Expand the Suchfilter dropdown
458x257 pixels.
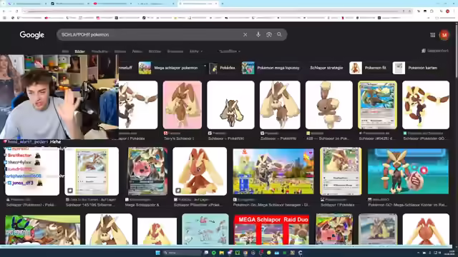coord(230,51)
